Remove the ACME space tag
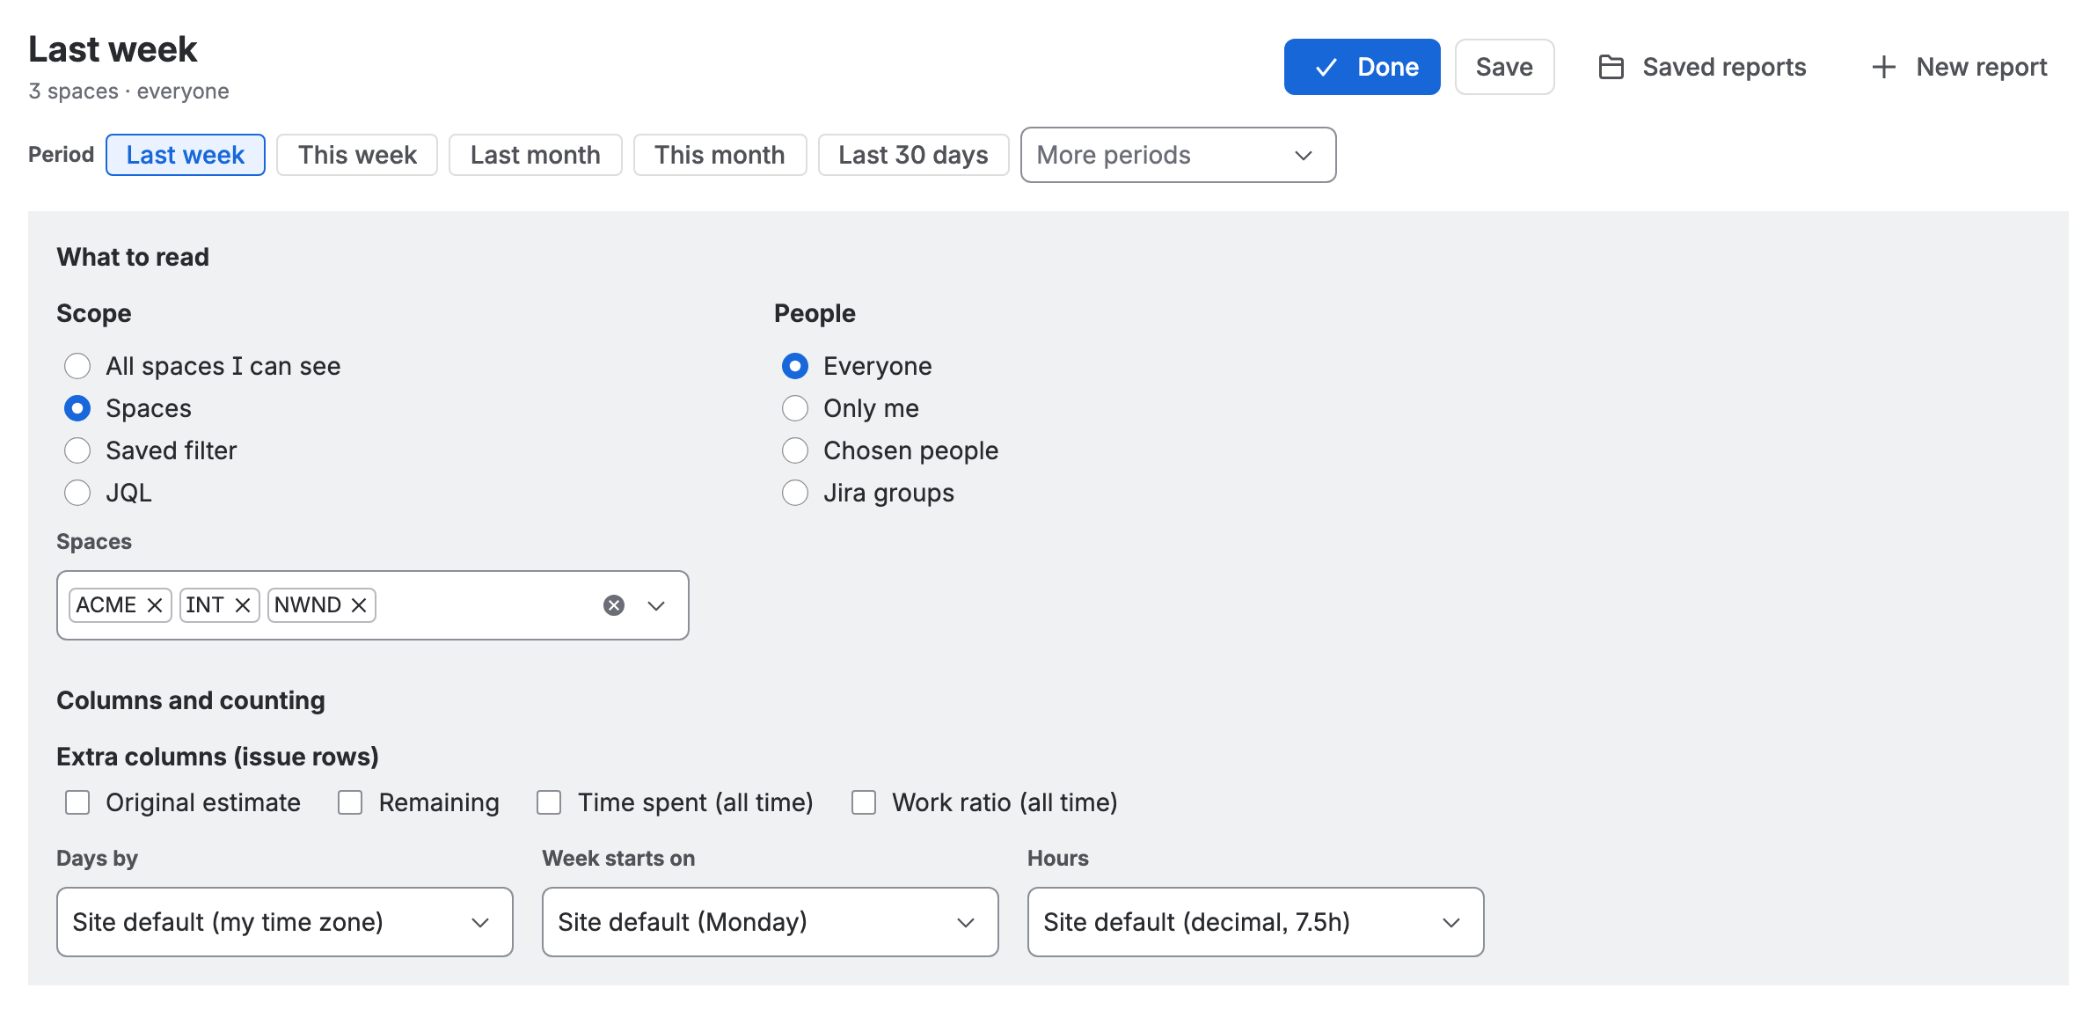The image size is (2097, 1010). tap(155, 605)
